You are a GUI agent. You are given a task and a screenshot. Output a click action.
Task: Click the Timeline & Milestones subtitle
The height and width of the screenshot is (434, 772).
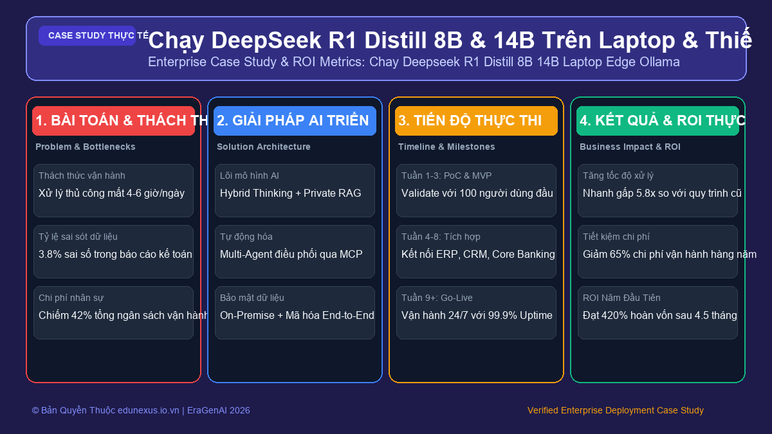(446, 147)
